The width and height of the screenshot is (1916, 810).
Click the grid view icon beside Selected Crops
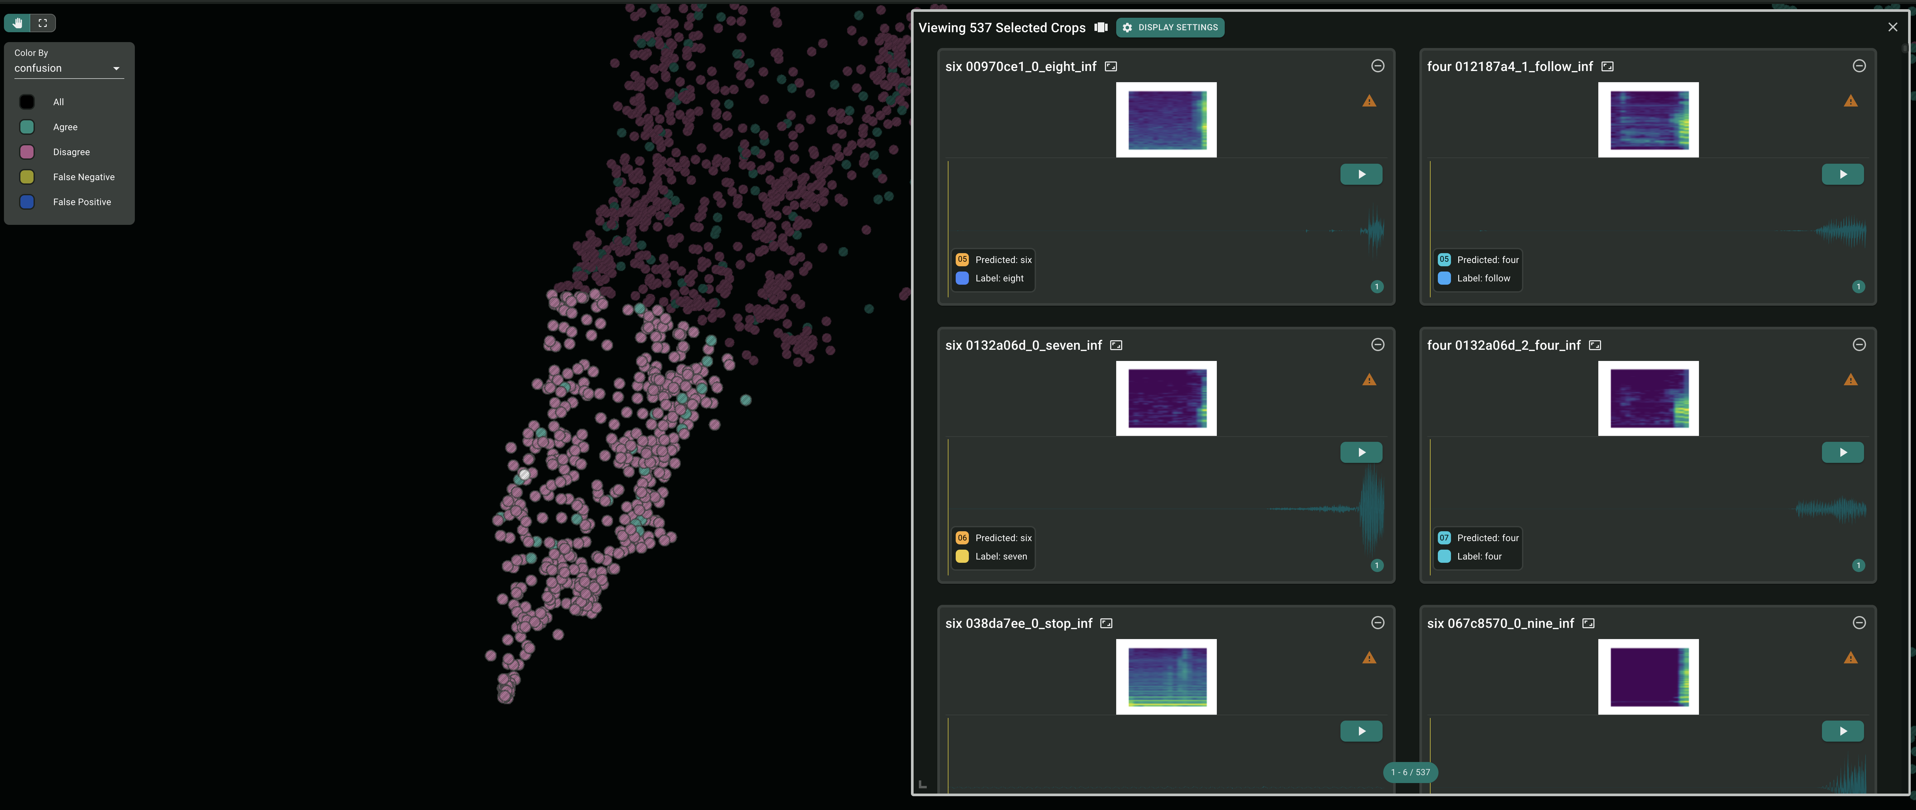click(1101, 28)
